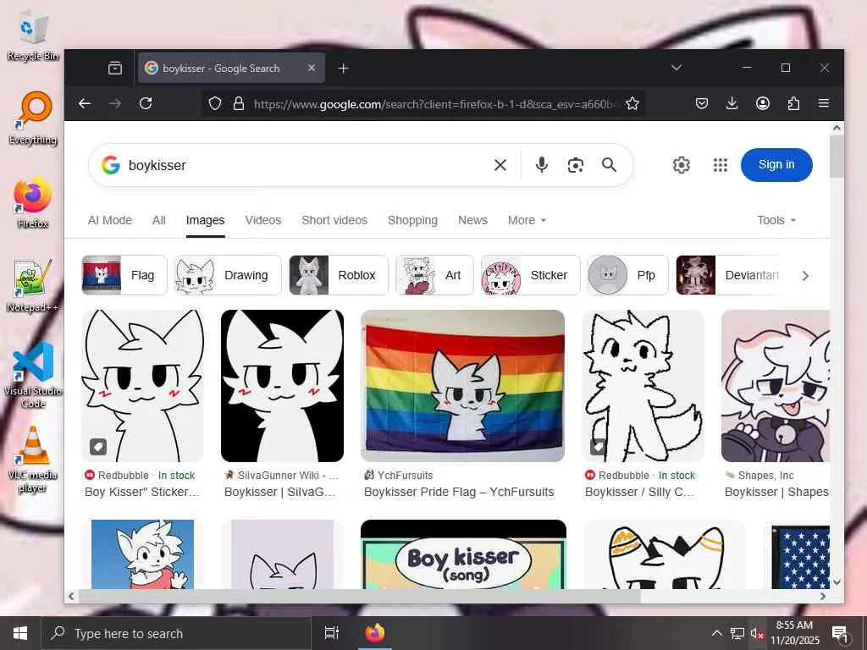Filter images by the Roblox chip
The image size is (867, 650).
coord(339,275)
